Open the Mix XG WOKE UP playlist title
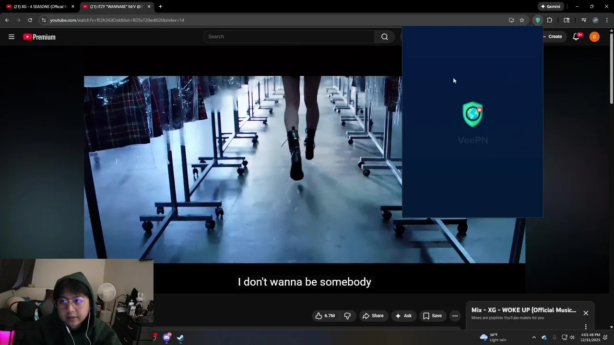Image resolution: width=614 pixels, height=345 pixels. [x=524, y=310]
